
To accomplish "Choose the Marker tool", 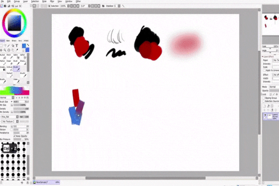I will [3, 63].
